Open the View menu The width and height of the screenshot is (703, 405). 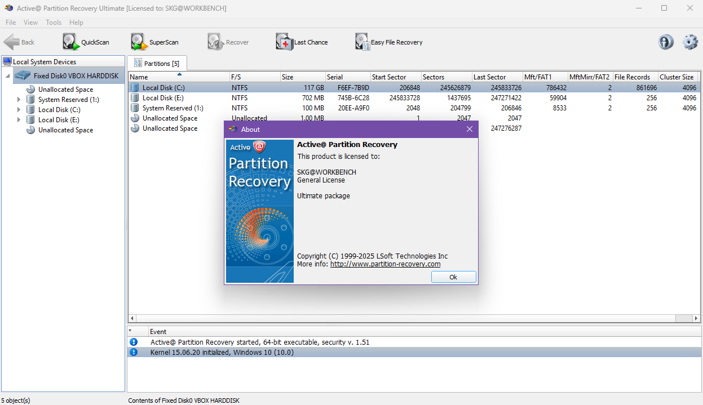31,23
